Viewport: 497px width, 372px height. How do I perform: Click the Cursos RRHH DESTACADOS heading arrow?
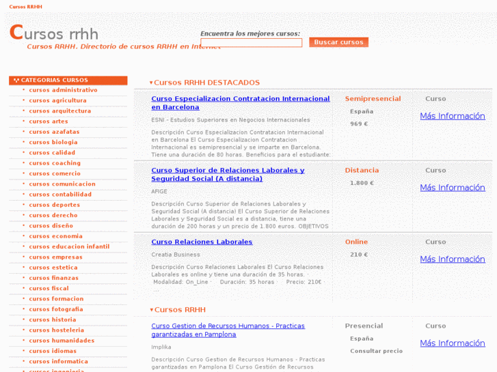[151, 83]
